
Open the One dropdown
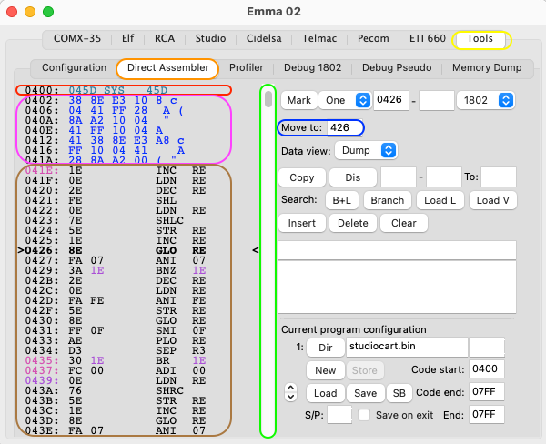345,100
